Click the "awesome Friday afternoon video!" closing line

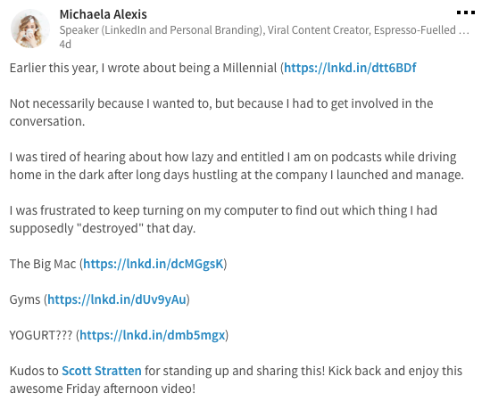point(103,389)
